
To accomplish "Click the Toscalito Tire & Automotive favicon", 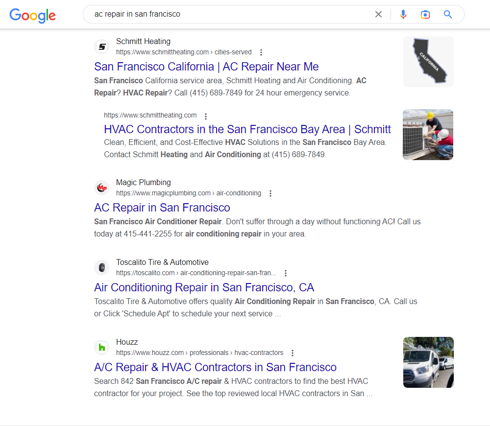I will pyautogui.click(x=102, y=267).
